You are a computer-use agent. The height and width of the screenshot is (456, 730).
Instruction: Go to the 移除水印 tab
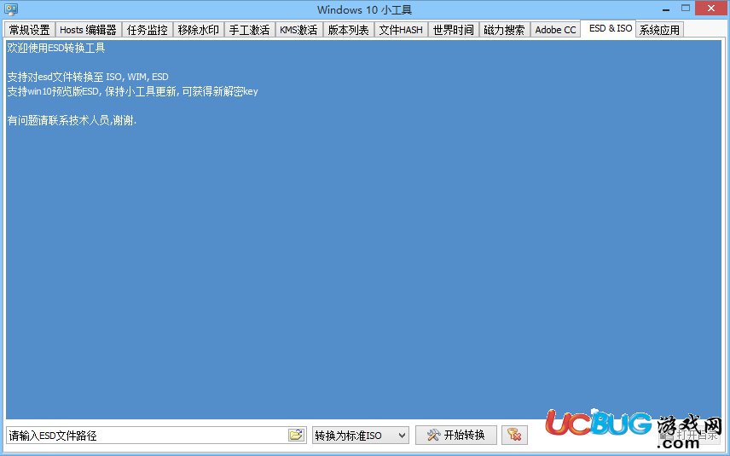tap(199, 30)
